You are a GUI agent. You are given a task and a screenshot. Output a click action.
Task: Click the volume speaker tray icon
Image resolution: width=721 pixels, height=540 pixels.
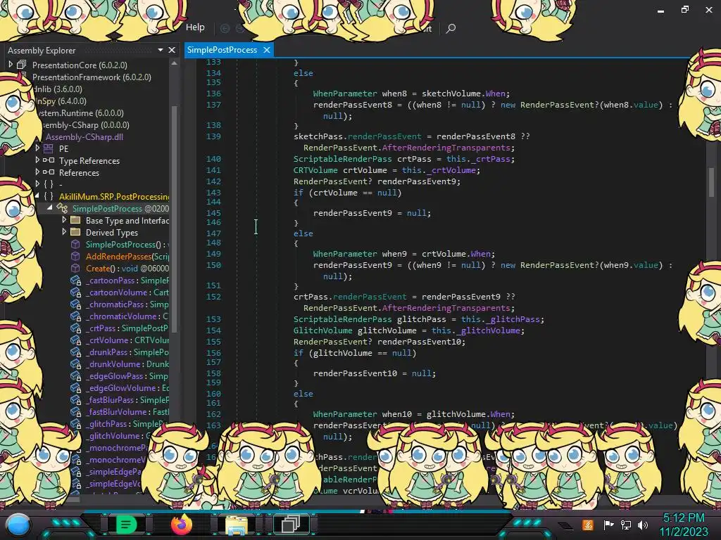tap(643, 525)
